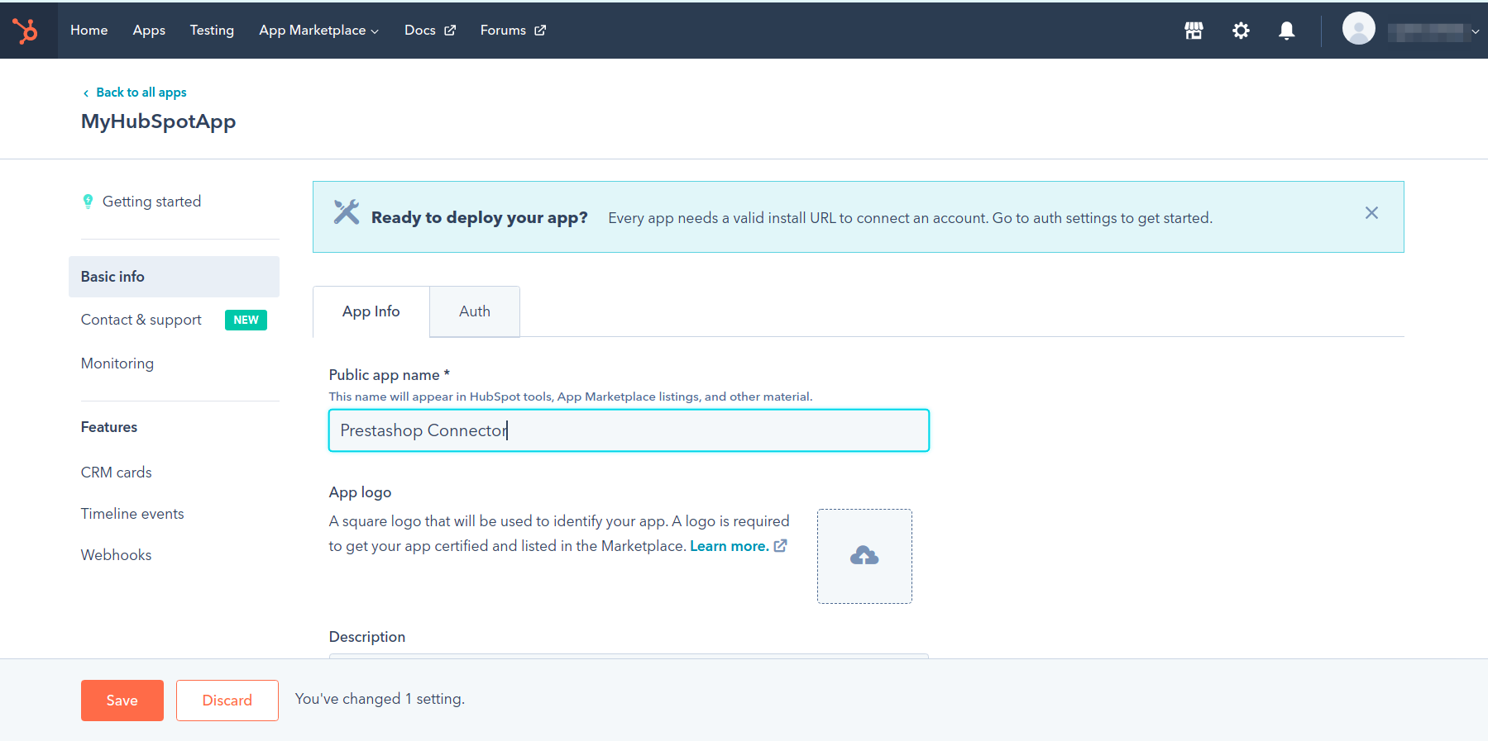Viewport: 1488px width, 741px height.
Task: Click the "You've changed 1 setting." message
Action: 380,699
